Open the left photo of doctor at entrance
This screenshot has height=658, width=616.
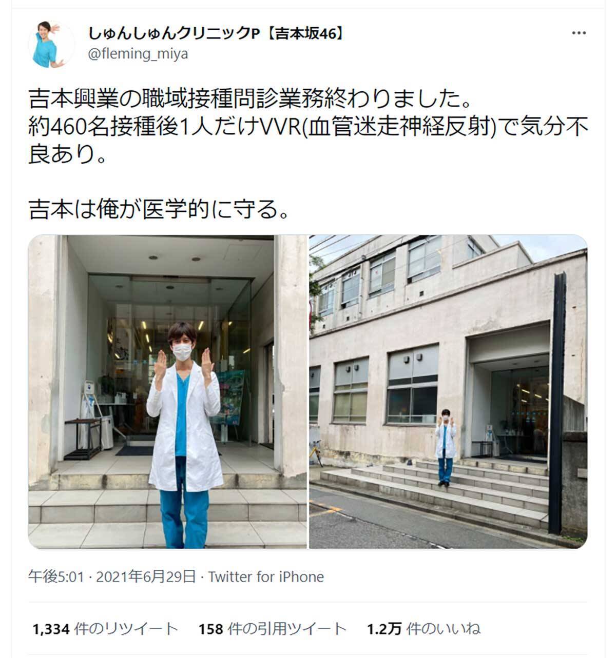click(x=167, y=392)
